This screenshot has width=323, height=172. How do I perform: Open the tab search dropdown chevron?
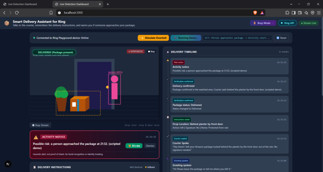(291, 4)
